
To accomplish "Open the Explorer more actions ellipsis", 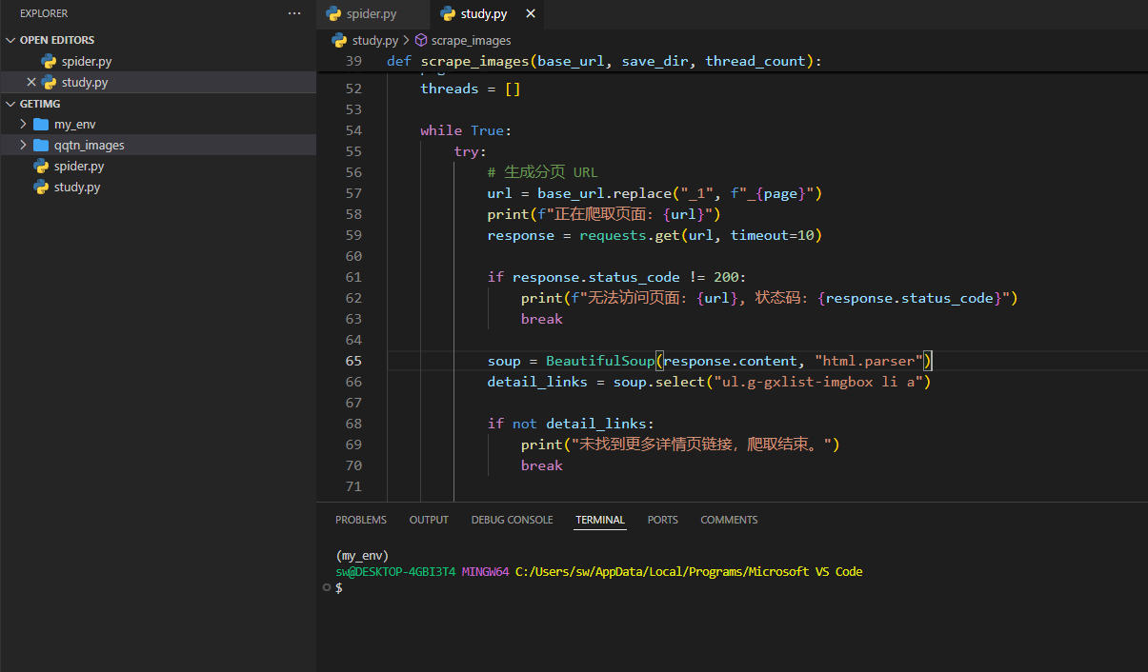I will [x=294, y=13].
